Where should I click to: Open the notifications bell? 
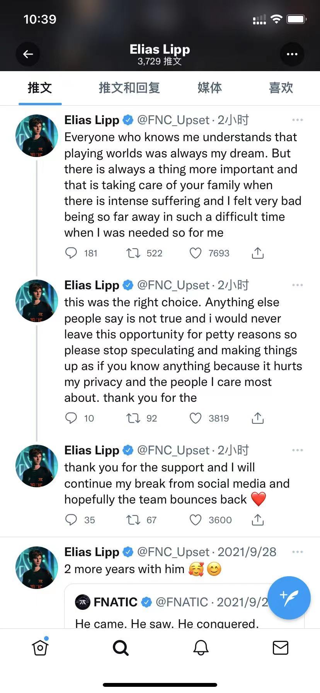pos(201,647)
